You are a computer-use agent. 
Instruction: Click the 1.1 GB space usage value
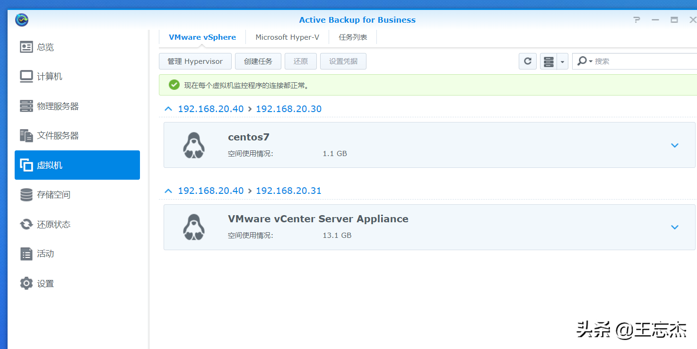coord(335,154)
